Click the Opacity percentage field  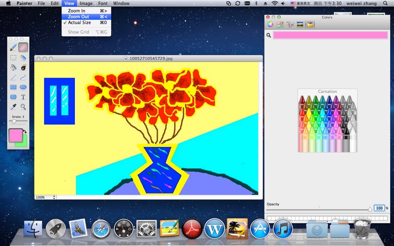(379, 208)
